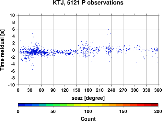Click the colorbar tick label 200
Screen dimensions: 162x121
pyautogui.click(x=158, y=111)
